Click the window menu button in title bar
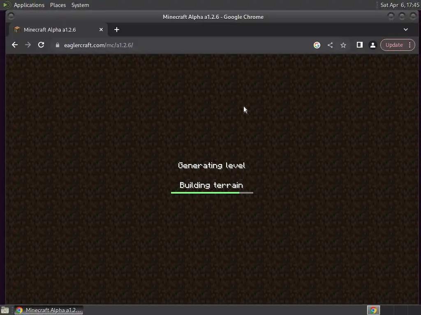Screen dimensions: 421x315 [11, 16]
